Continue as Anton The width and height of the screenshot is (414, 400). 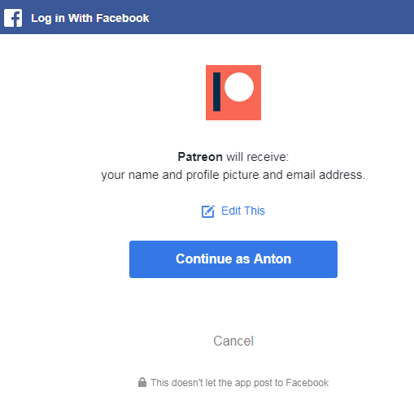[x=233, y=259]
